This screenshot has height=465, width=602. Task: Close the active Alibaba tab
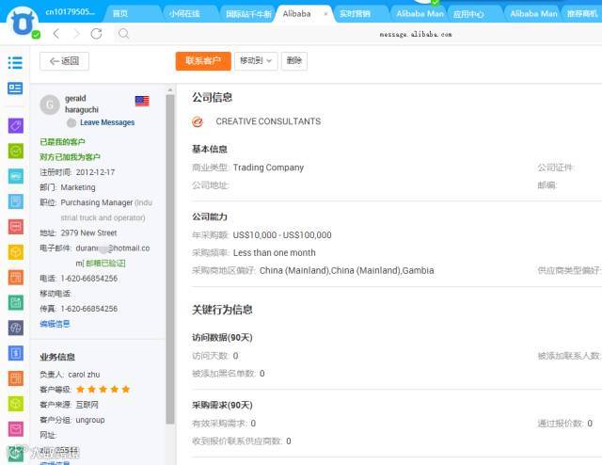(325, 14)
